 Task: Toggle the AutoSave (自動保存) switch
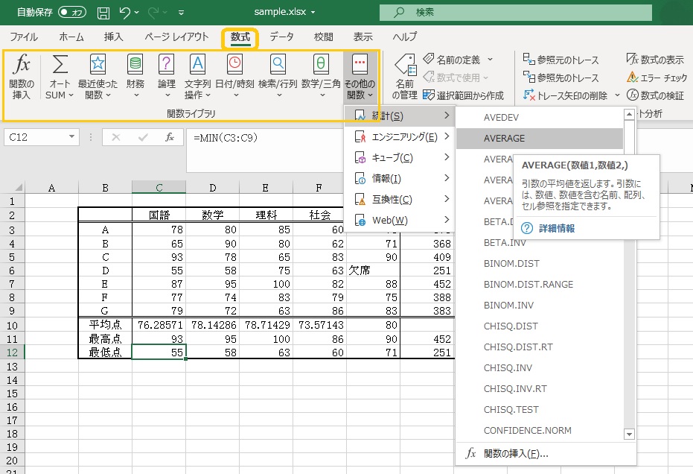tap(71, 13)
